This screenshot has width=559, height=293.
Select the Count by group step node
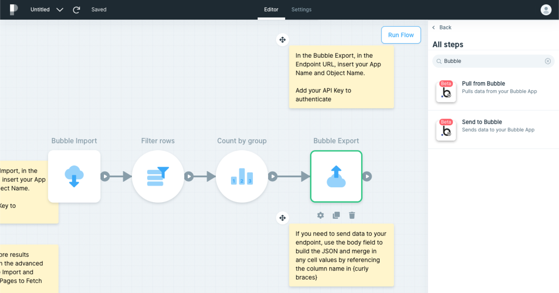tap(242, 176)
